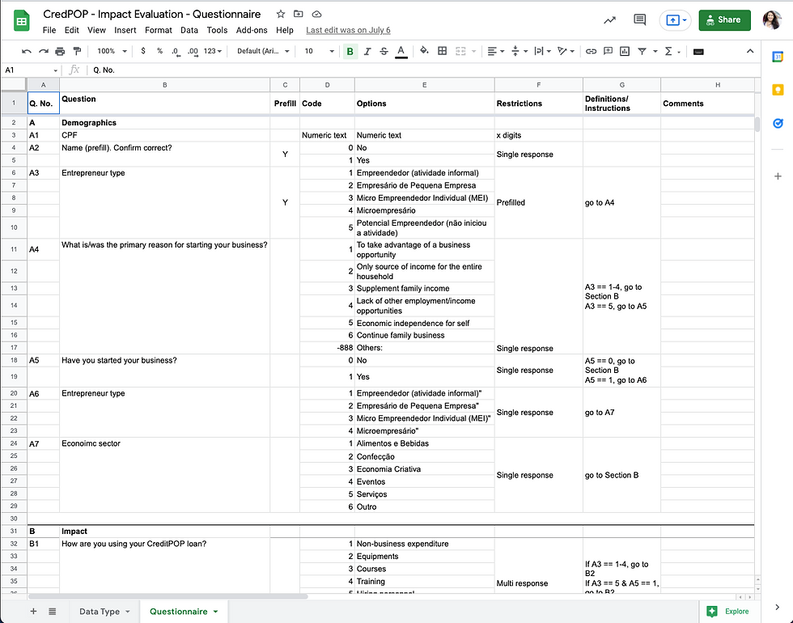This screenshot has width=793, height=623.
Task: Open the Explore button
Action: (x=729, y=612)
